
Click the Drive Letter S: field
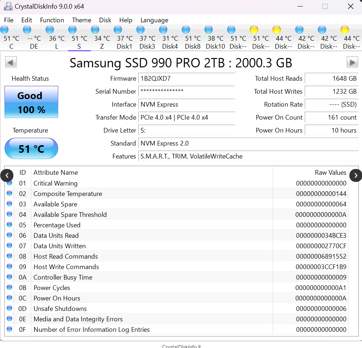tap(187, 130)
